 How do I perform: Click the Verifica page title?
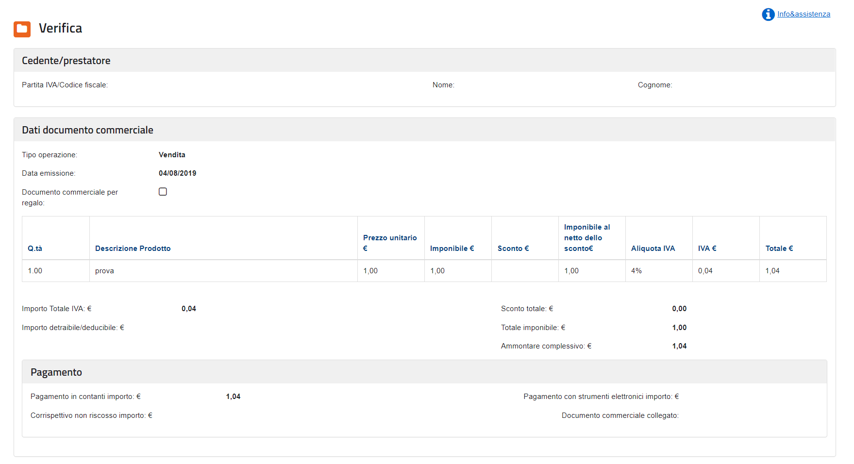coord(60,28)
